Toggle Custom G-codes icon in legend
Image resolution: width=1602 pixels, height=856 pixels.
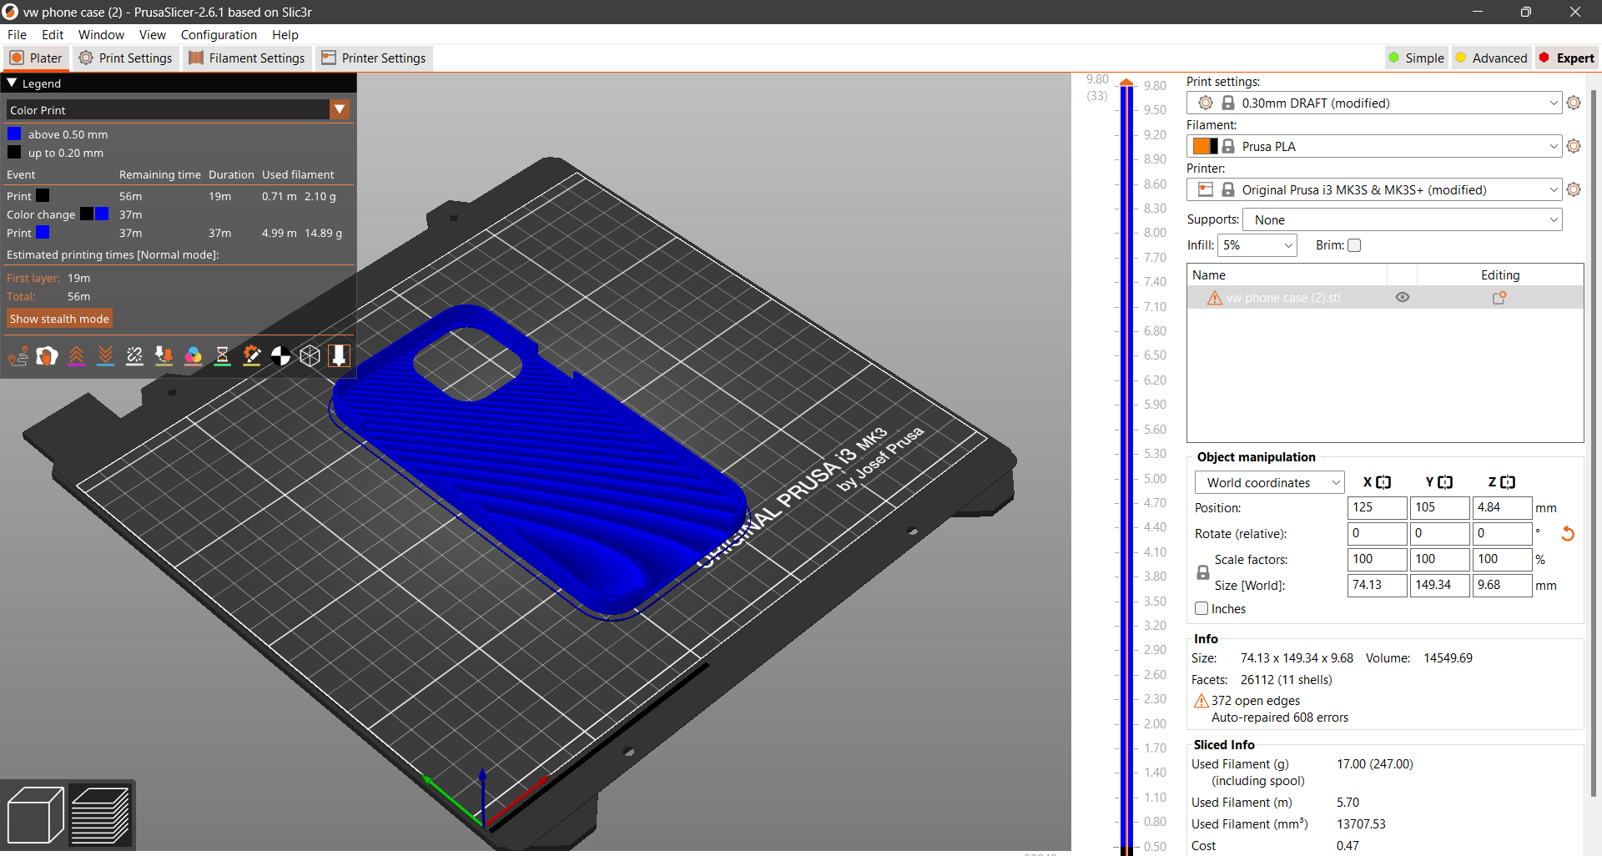tap(252, 356)
